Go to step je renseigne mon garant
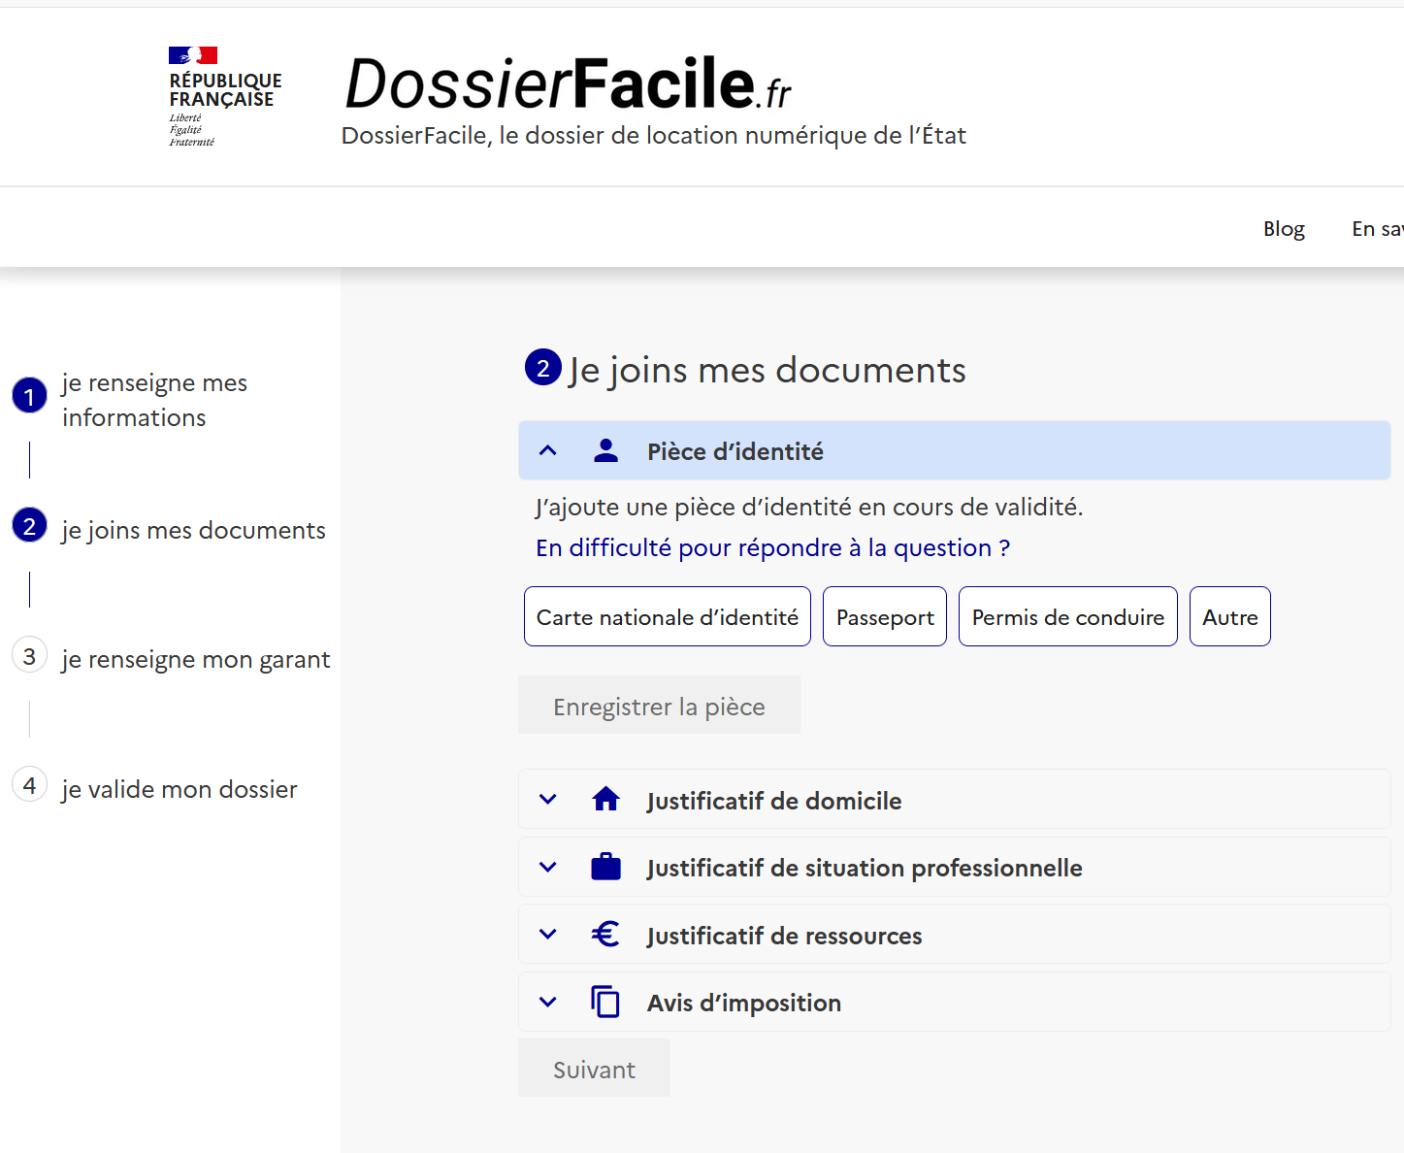Screen dimensions: 1404x1153 [x=196, y=659]
